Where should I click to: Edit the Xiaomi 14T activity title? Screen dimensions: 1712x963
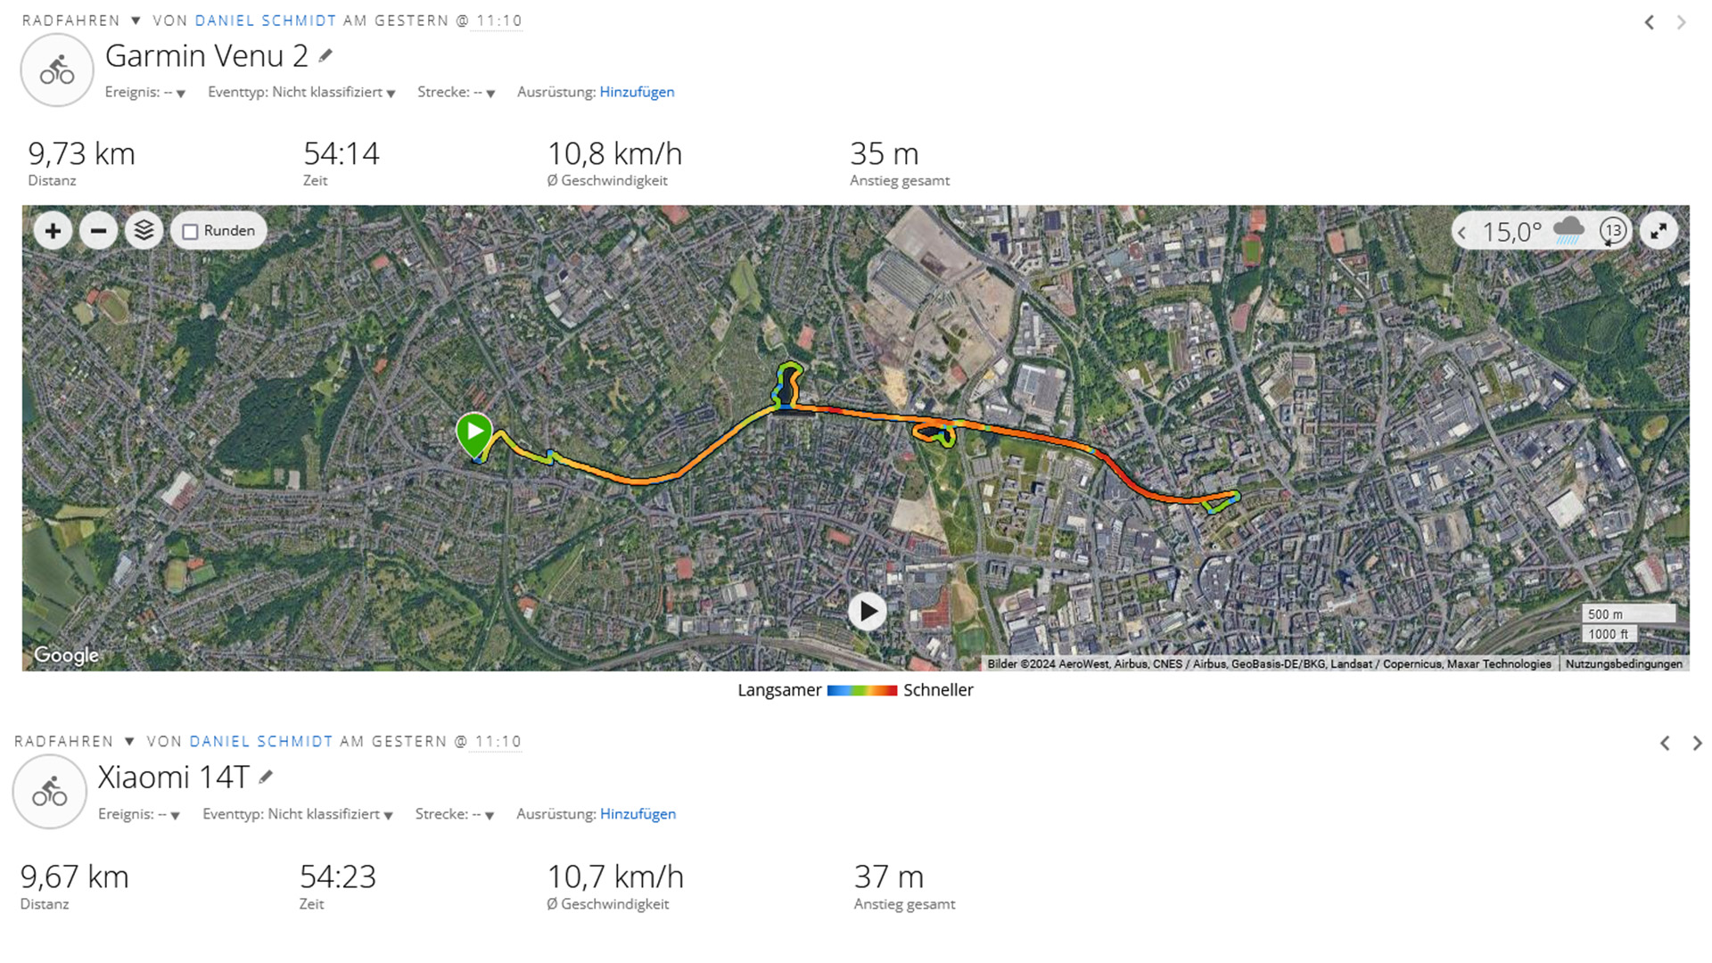(266, 778)
